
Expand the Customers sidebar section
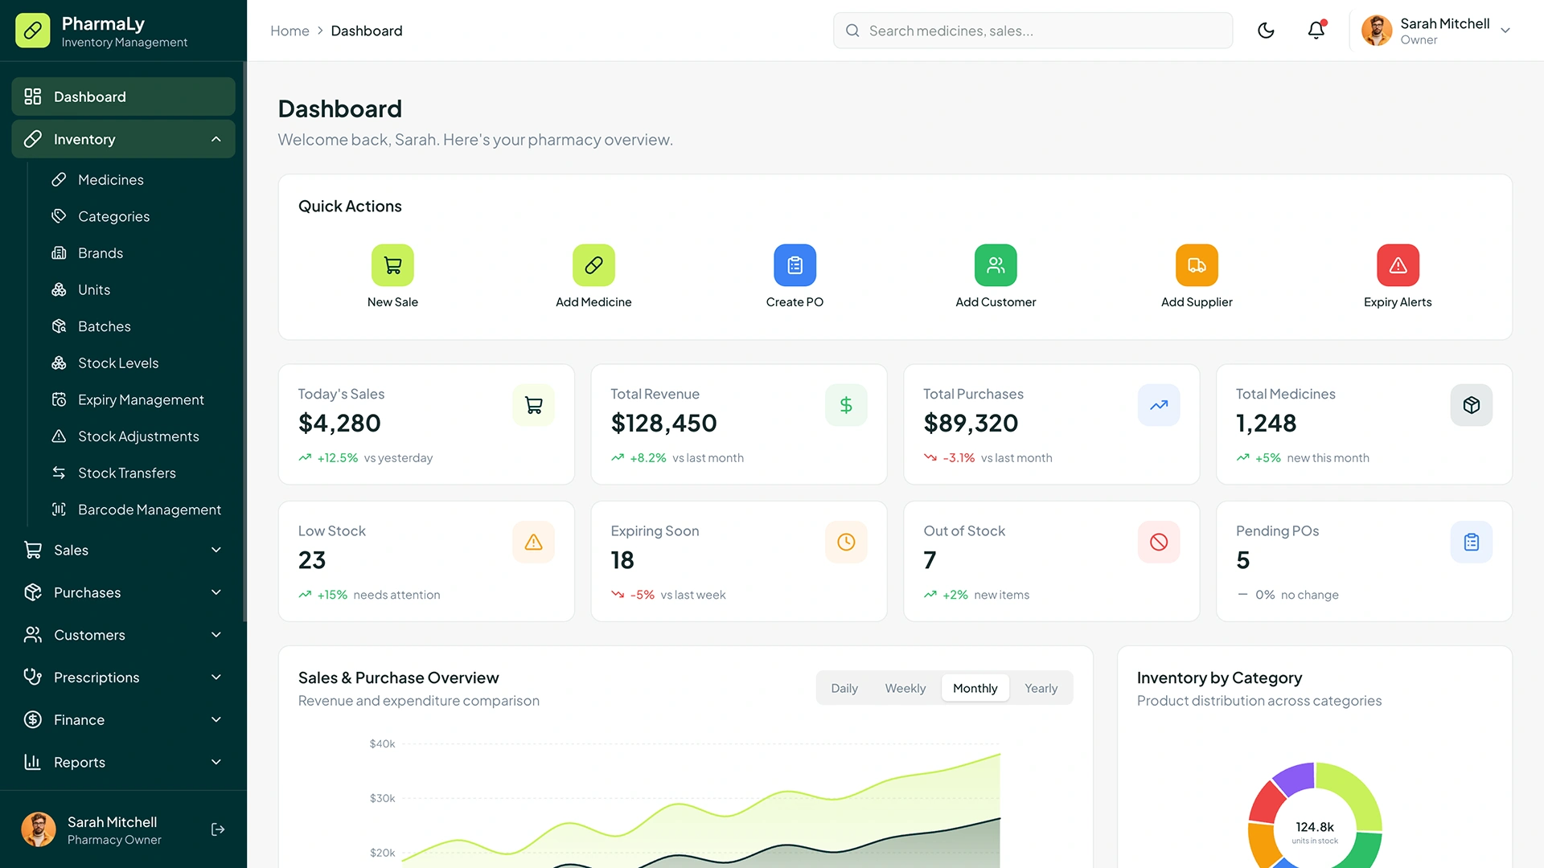tap(123, 635)
